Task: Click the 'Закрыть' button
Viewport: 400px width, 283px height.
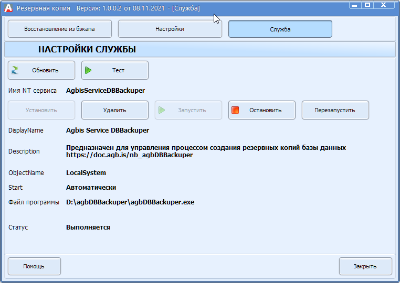Action: click(365, 266)
